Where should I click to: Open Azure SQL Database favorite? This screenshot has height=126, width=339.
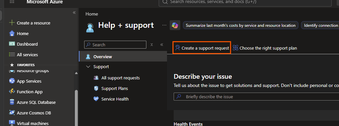pos(36,102)
